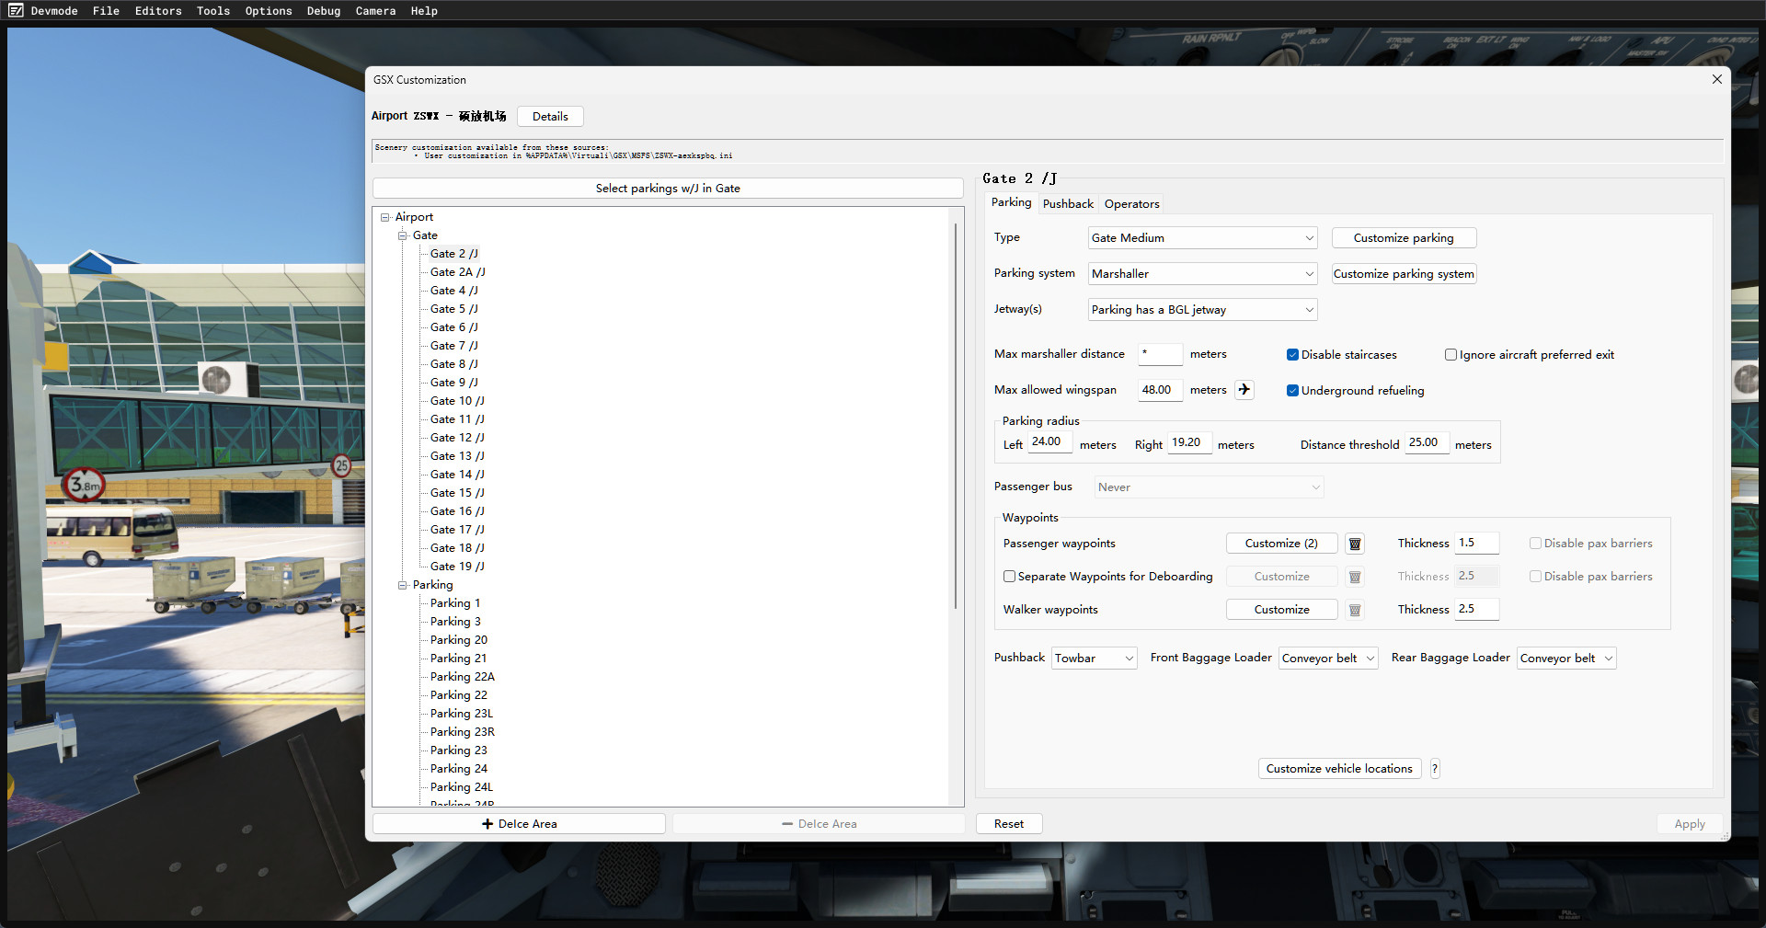Select Parking 3 in tree
The image size is (1766, 928).
pos(455,622)
